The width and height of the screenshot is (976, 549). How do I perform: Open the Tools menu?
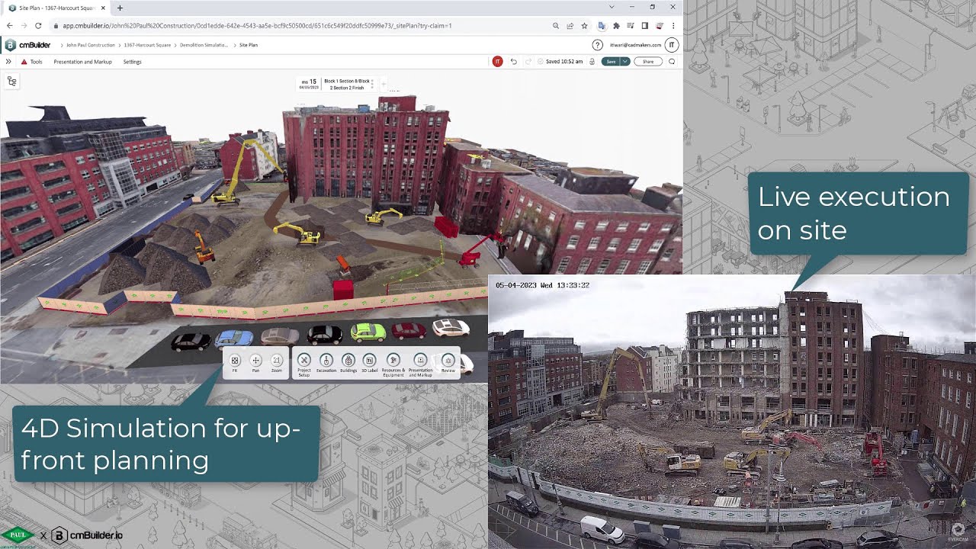[x=36, y=62]
